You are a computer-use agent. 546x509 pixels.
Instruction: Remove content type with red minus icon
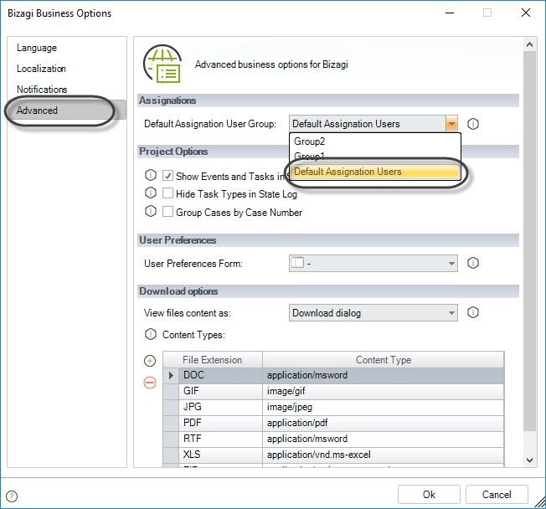point(150,383)
